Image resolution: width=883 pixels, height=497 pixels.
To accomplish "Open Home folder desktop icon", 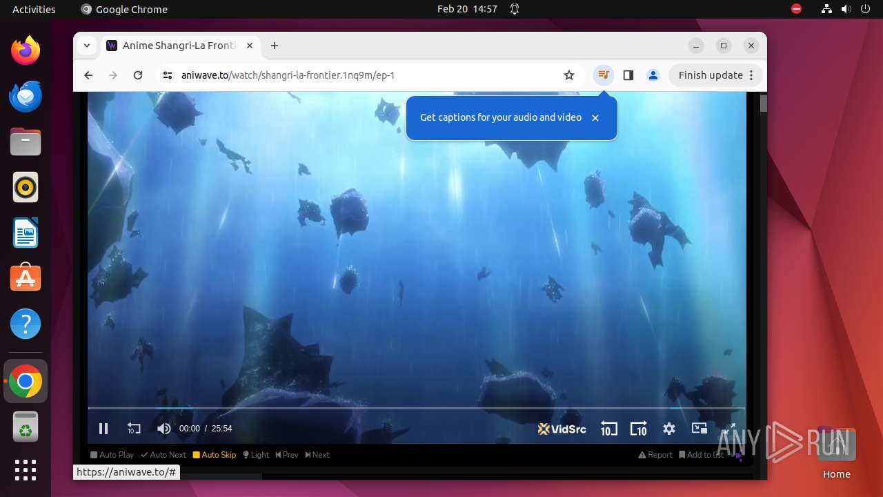I will tap(836, 454).
